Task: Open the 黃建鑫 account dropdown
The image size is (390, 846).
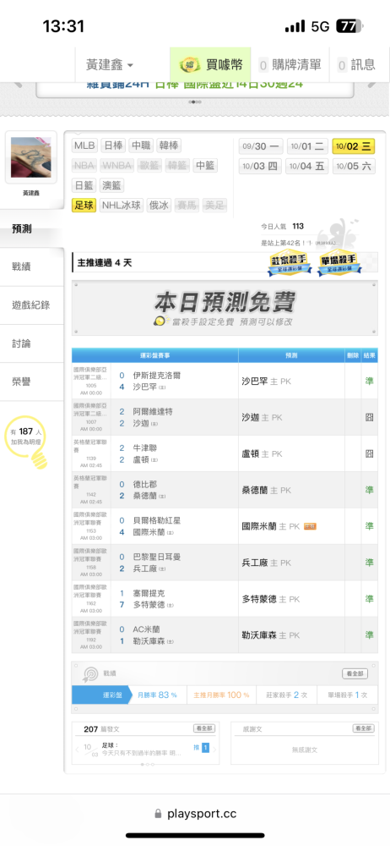Action: click(110, 65)
